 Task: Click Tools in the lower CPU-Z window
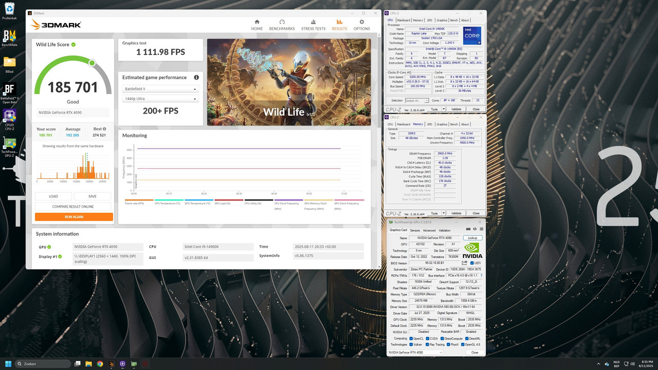pos(434,213)
